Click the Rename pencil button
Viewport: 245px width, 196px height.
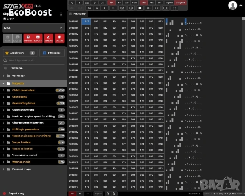49,38
